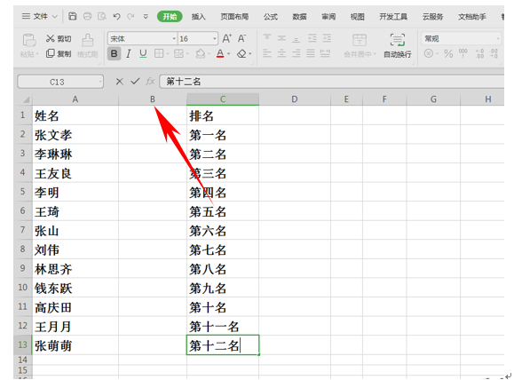Screen dimensions: 514x380
Task: Align text to vertical middle
Action: tap(281, 38)
